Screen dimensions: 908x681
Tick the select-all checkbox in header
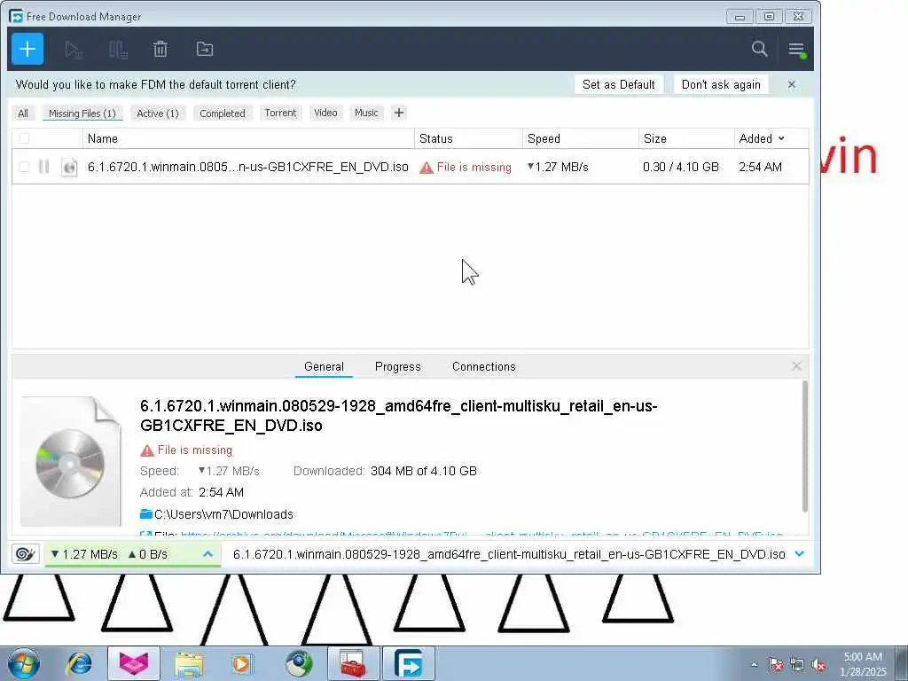tap(24, 138)
